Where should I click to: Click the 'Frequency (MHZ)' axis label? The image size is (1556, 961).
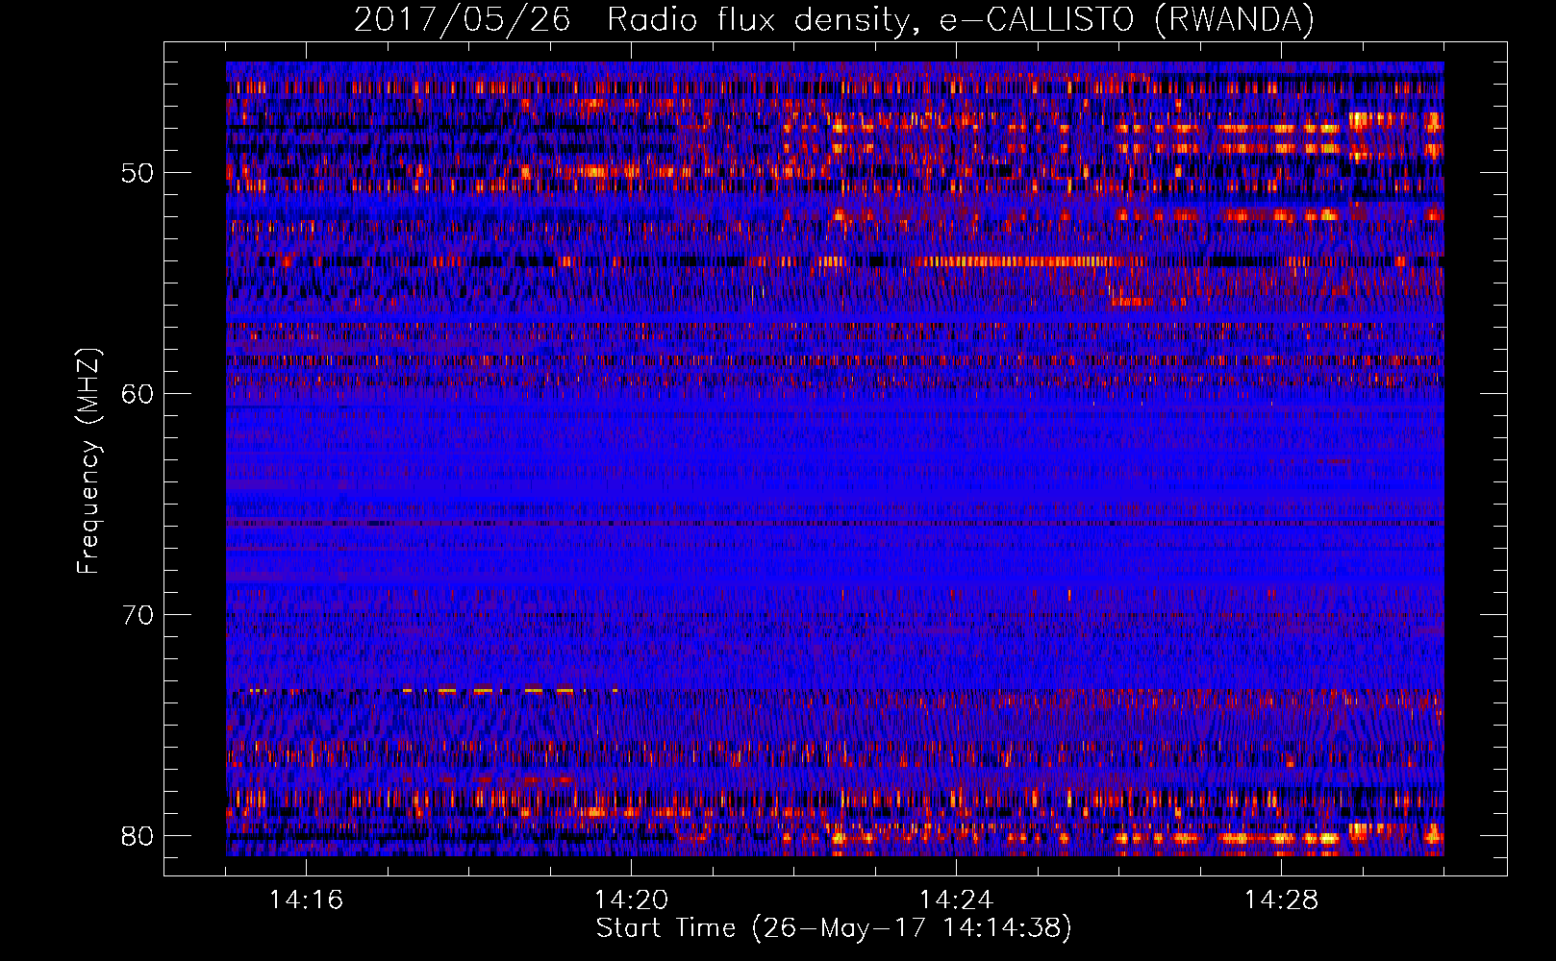pos(88,461)
